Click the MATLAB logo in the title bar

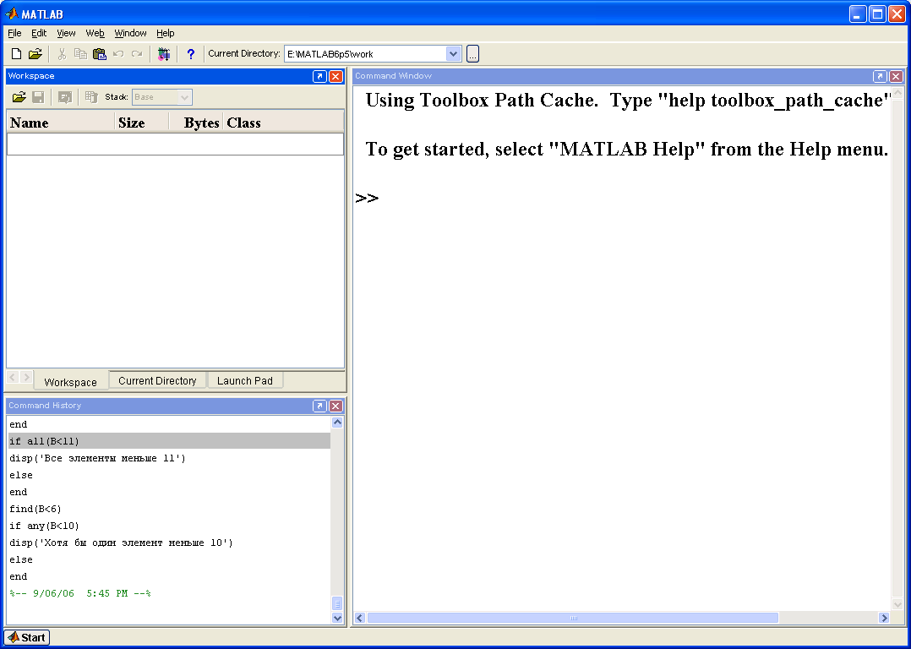pos(11,14)
